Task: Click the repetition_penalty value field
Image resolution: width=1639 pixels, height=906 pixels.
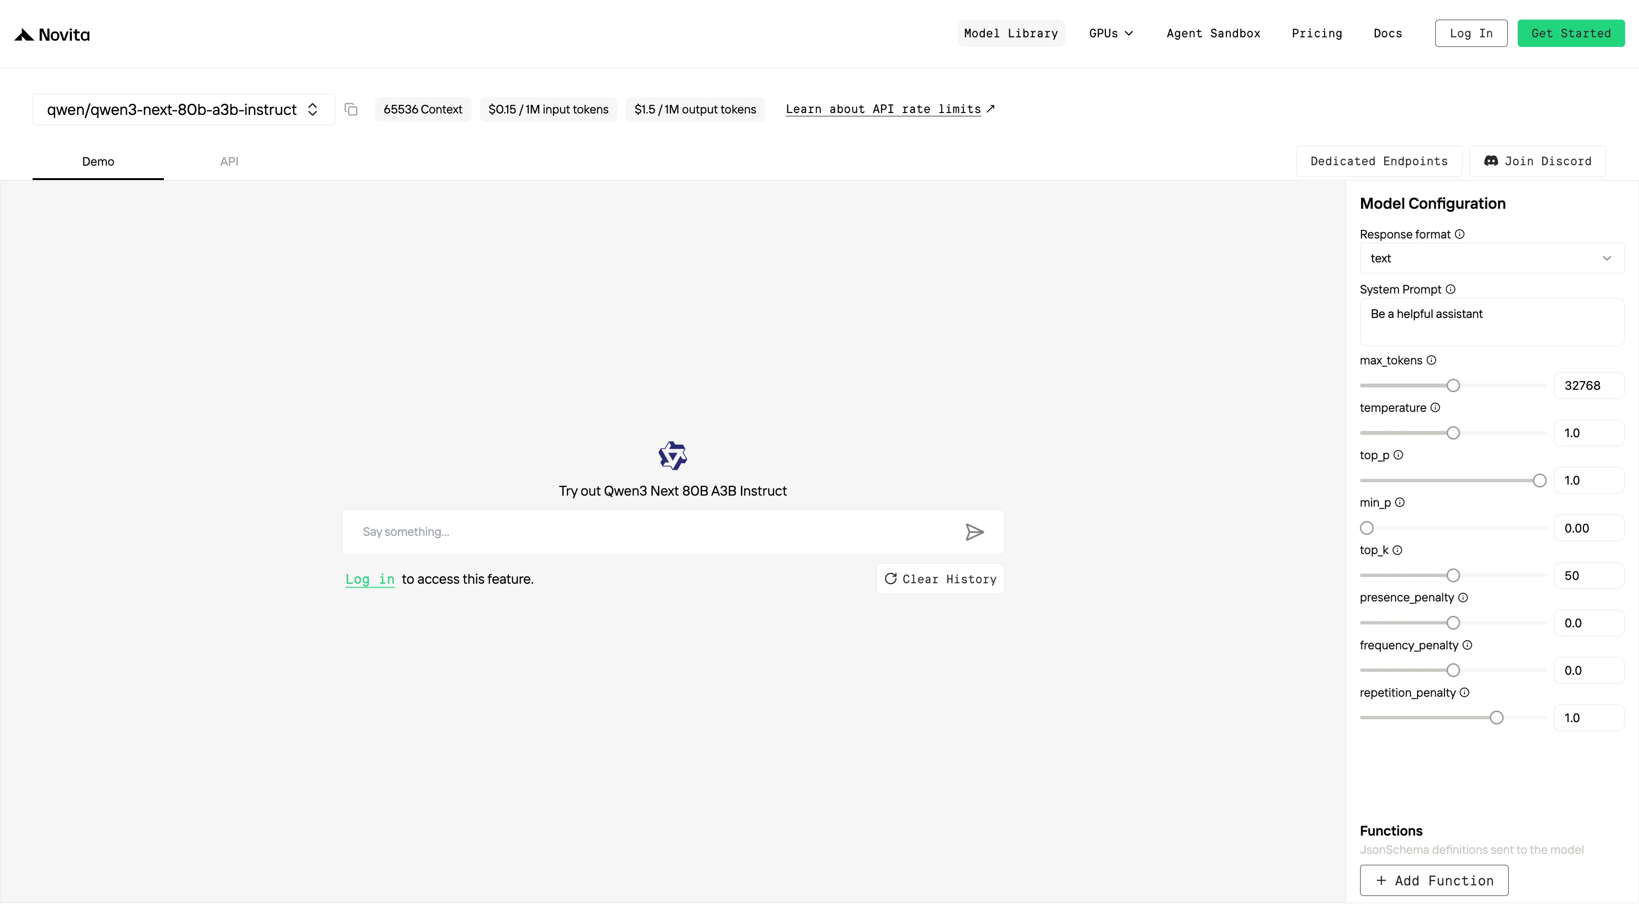Action: tap(1589, 718)
